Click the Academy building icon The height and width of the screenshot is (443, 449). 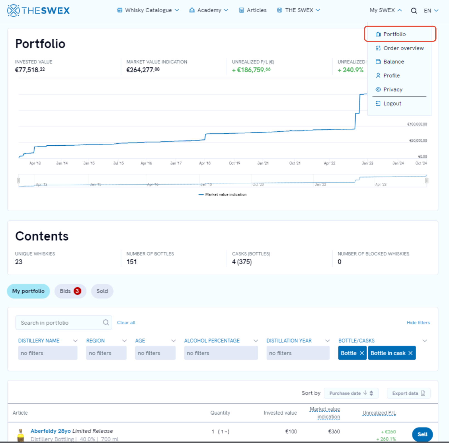pos(192,10)
